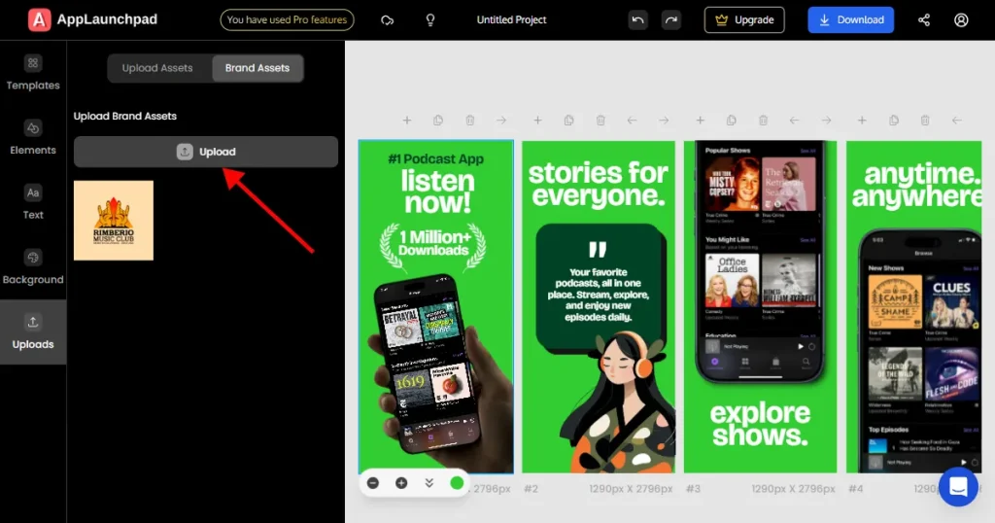Move screenshot #2 to the left
This screenshot has height=523, width=995.
point(632,120)
